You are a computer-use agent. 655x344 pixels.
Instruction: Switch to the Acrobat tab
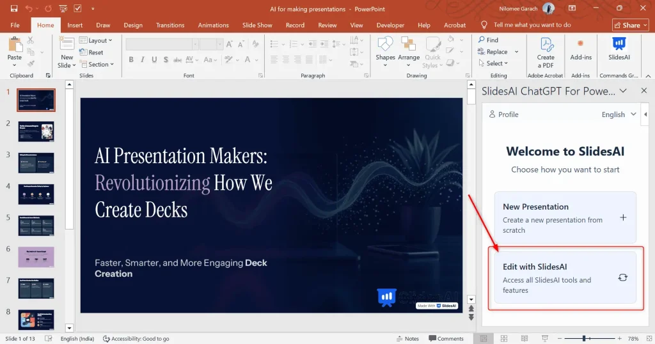455,25
